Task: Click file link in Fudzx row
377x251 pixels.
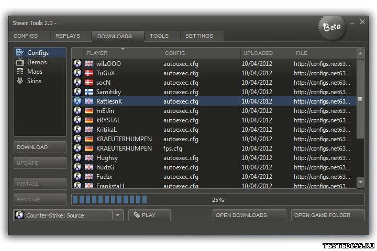Action: tap(322, 177)
